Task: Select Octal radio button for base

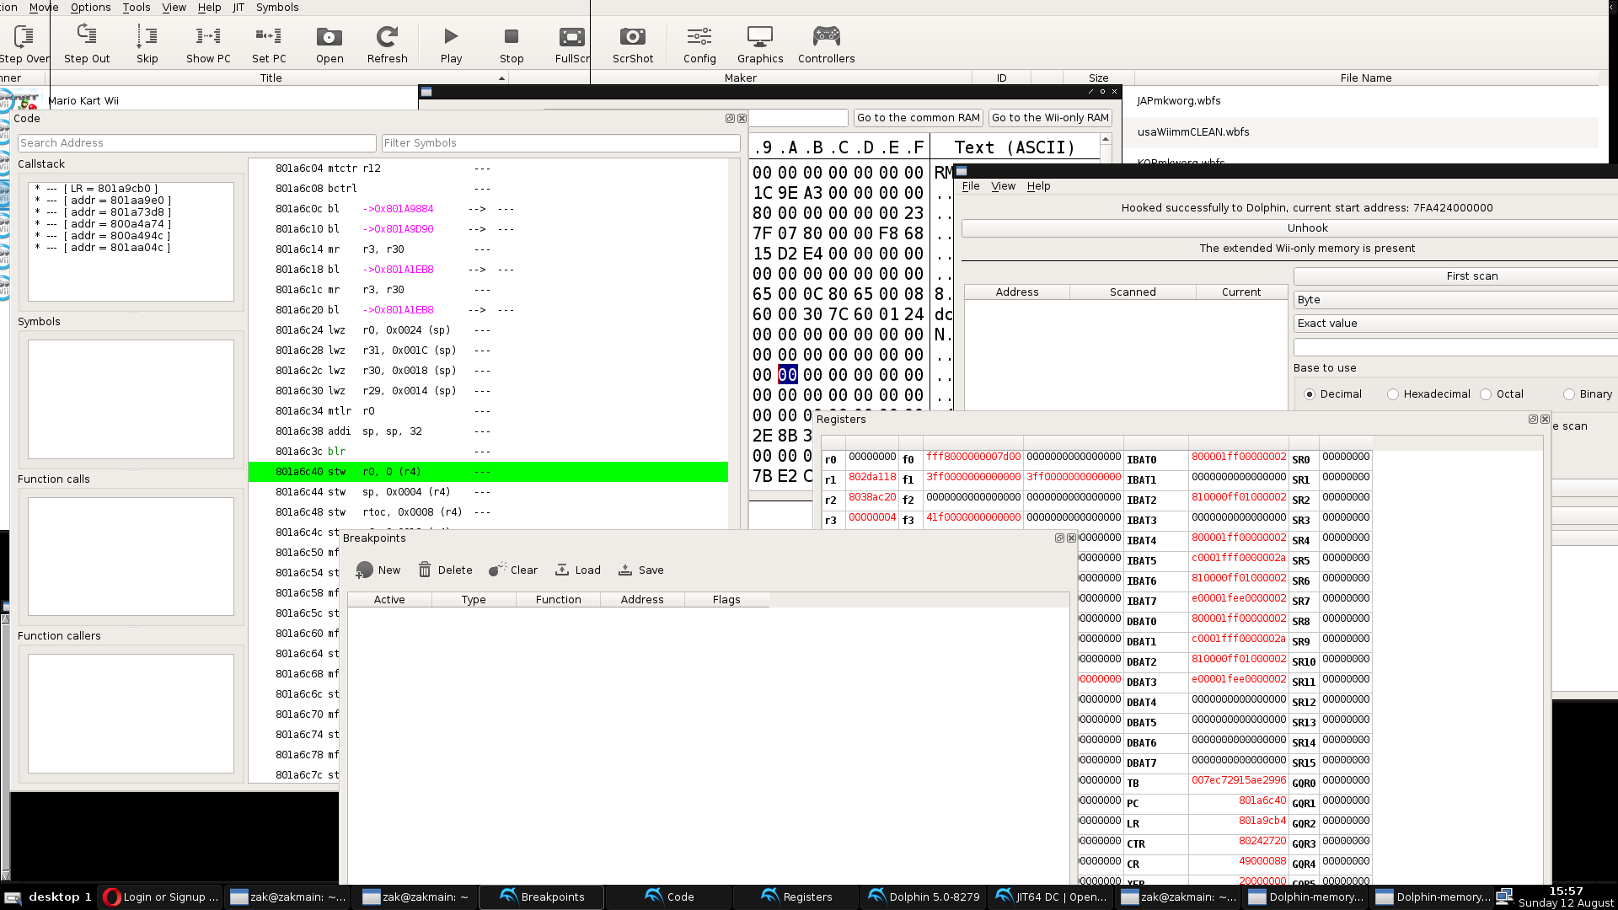Action: (1486, 394)
